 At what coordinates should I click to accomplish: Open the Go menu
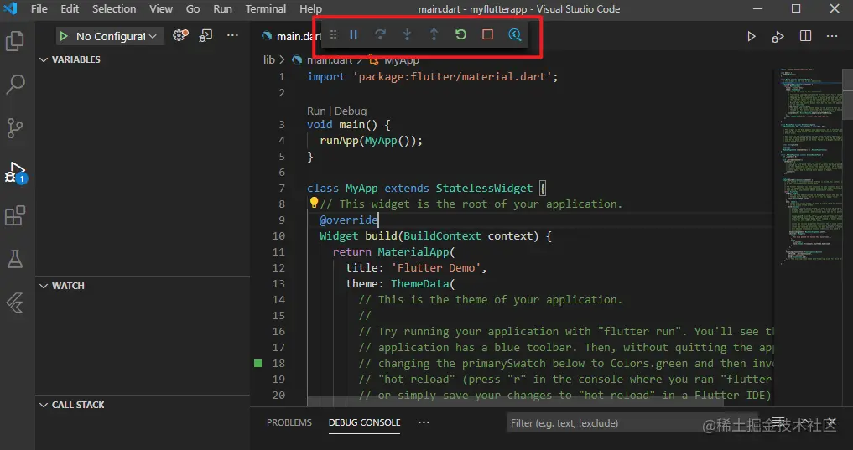[x=193, y=8]
